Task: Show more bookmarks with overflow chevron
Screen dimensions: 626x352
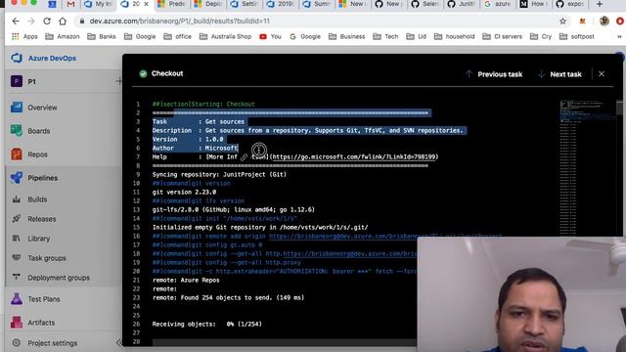Action: click(x=619, y=36)
